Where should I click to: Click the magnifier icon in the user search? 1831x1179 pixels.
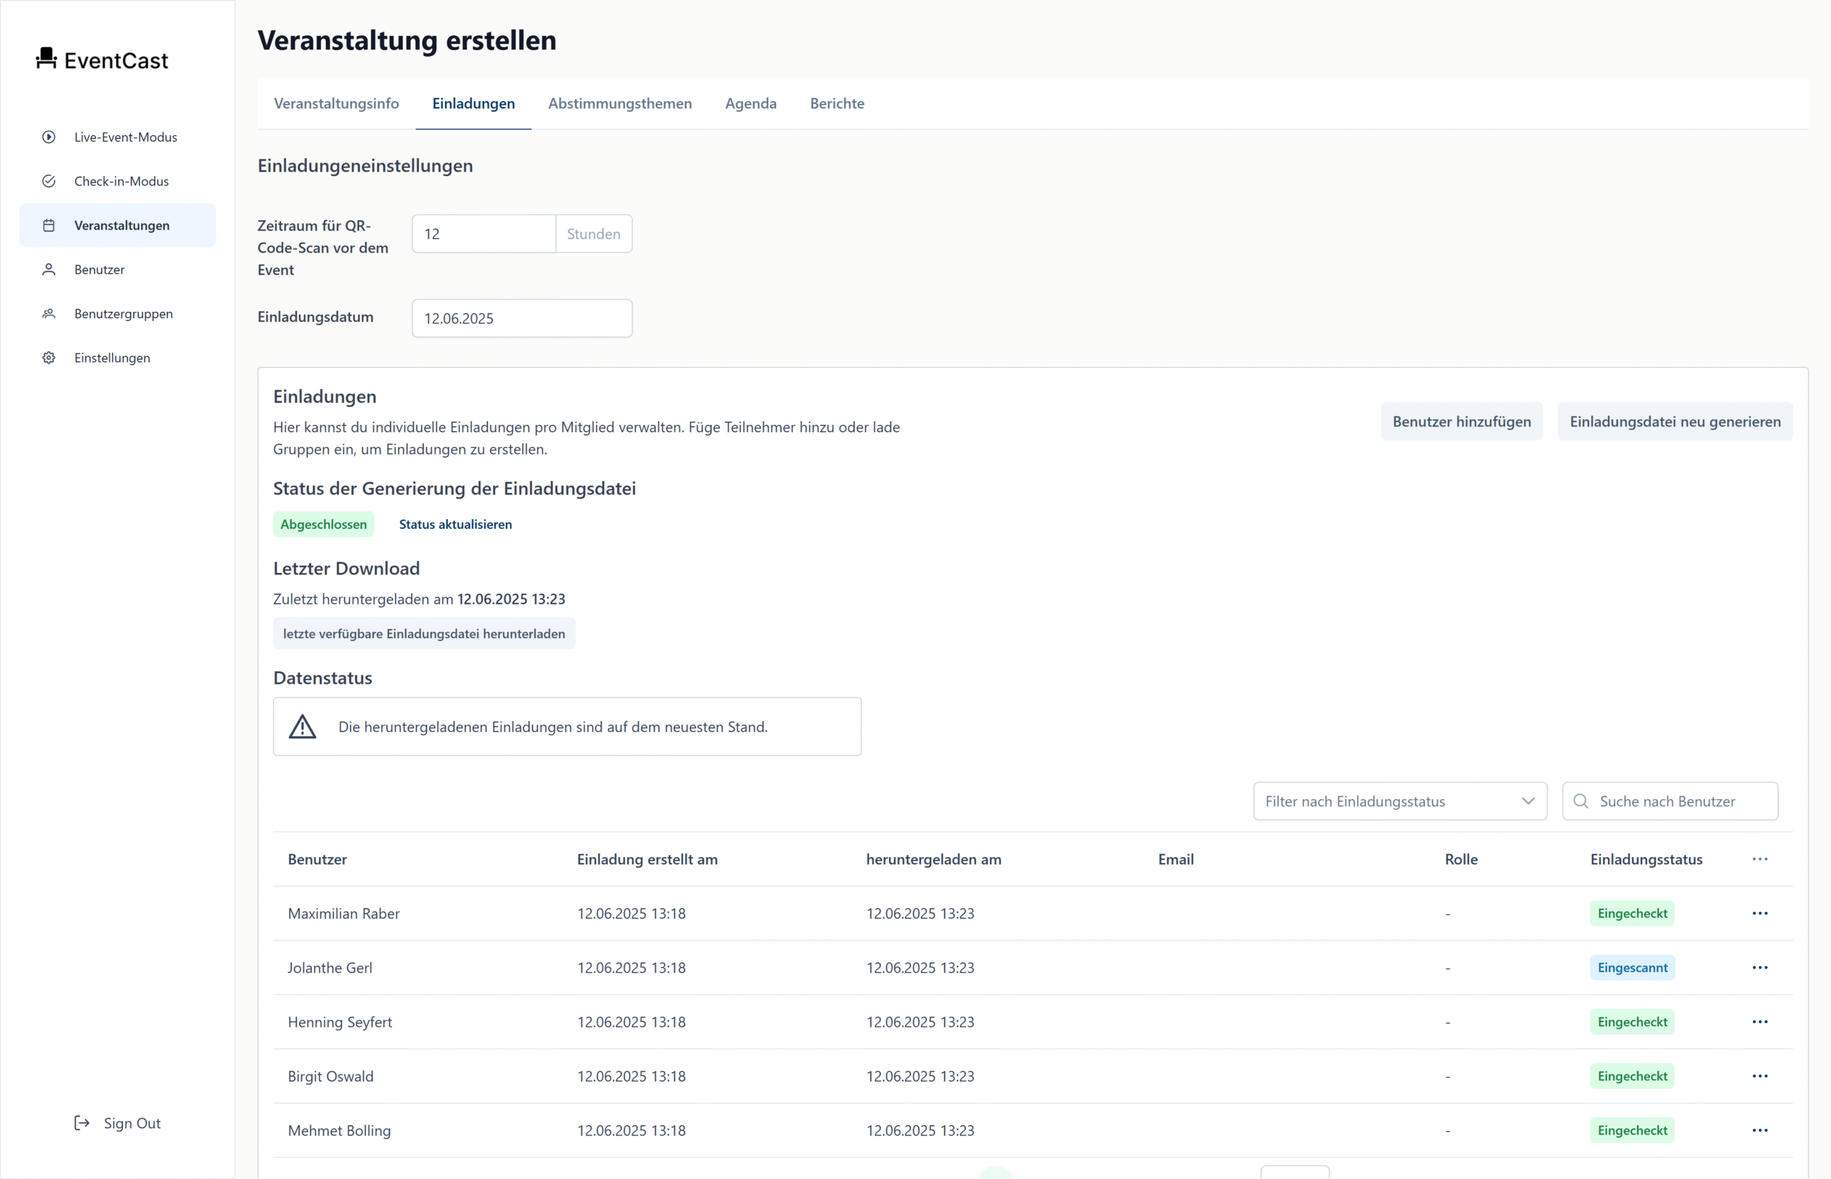pyautogui.click(x=1581, y=801)
